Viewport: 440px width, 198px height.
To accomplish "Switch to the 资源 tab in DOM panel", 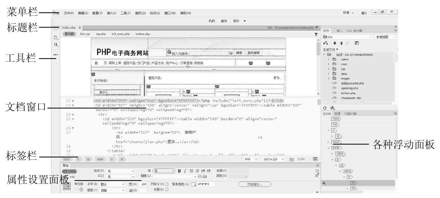I will (337, 114).
